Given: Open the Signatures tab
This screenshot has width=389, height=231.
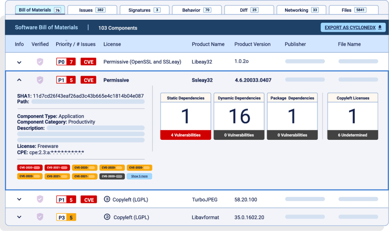Looking at the screenshot, I should click(144, 10).
